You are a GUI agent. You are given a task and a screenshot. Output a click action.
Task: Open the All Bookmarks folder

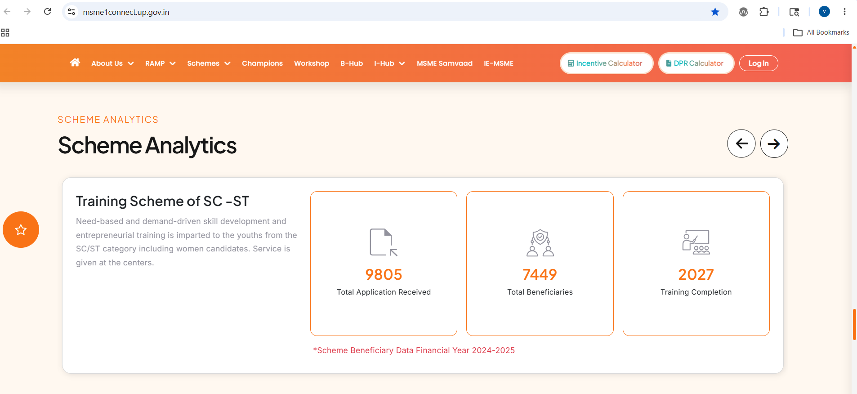pyautogui.click(x=821, y=32)
